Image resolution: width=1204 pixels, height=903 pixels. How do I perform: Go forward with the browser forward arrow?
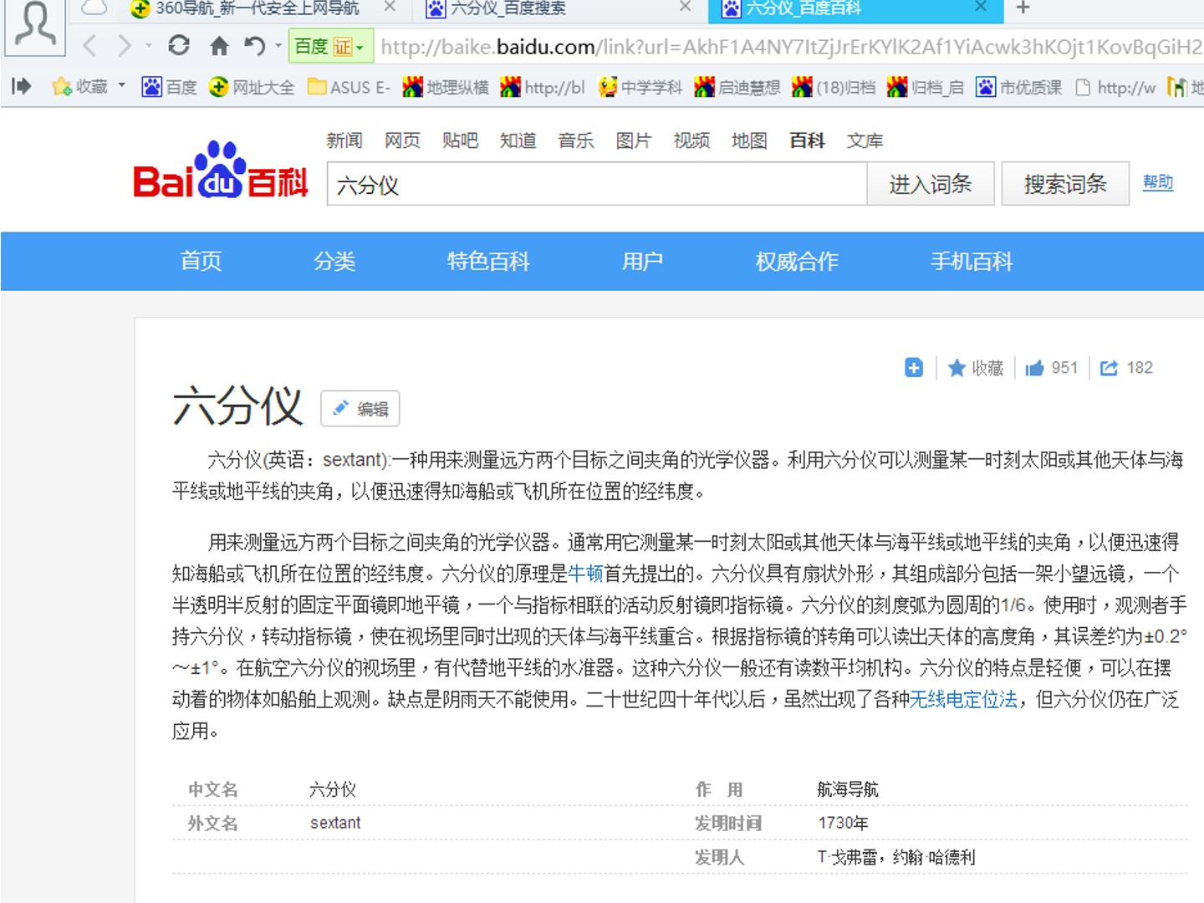(x=124, y=46)
